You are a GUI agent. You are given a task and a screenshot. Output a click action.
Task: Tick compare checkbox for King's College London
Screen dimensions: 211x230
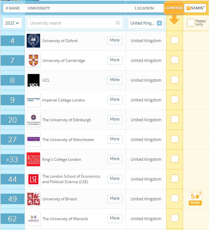174,159
